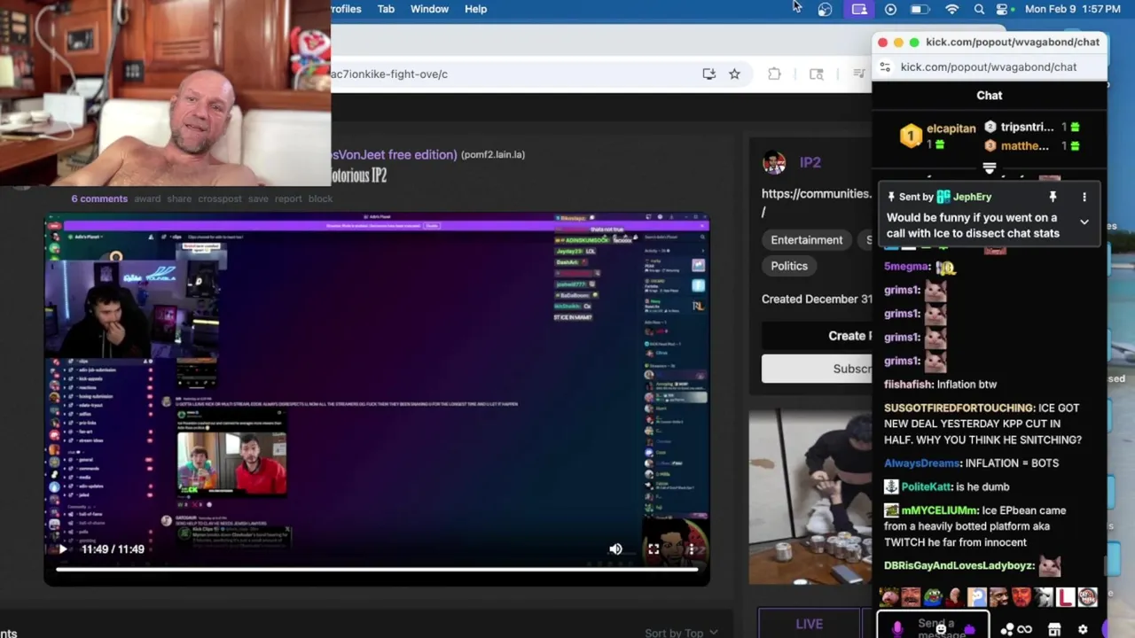
Task: Open Spotlight search in menu bar
Action: [979, 9]
